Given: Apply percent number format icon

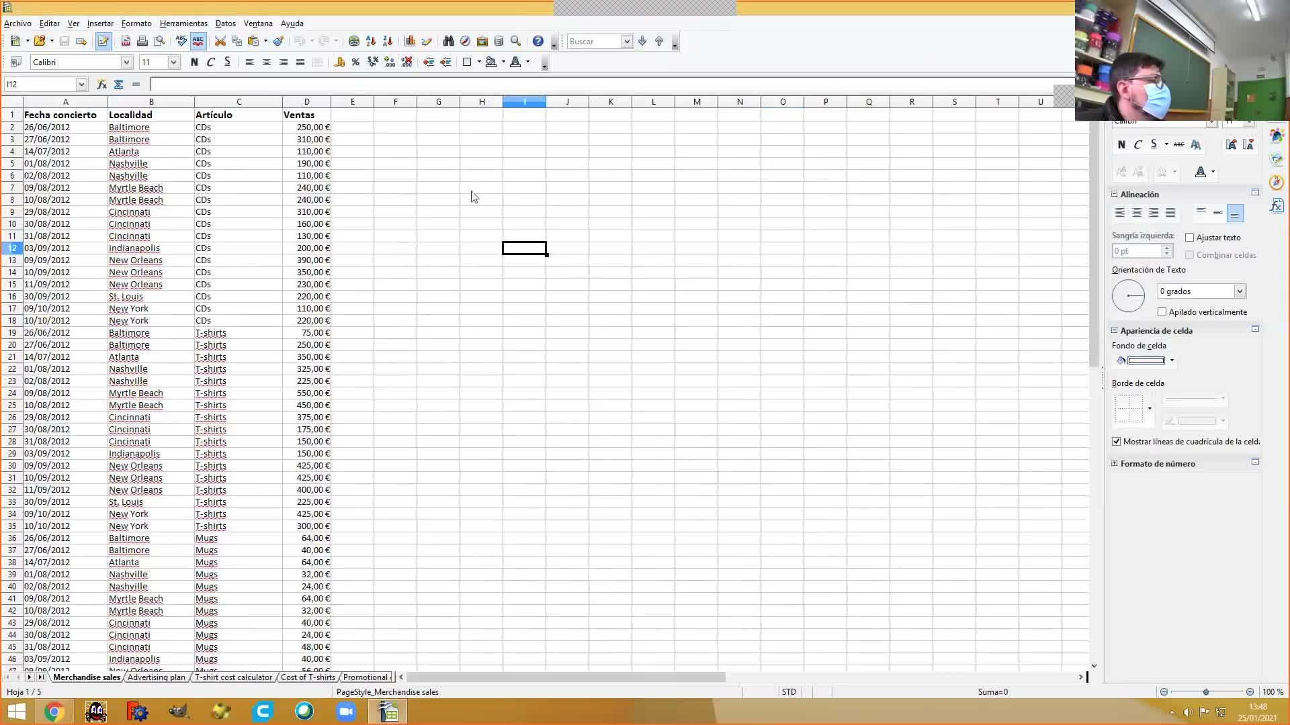Looking at the screenshot, I should tap(355, 62).
